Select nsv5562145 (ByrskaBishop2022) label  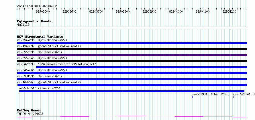pos(42,58)
